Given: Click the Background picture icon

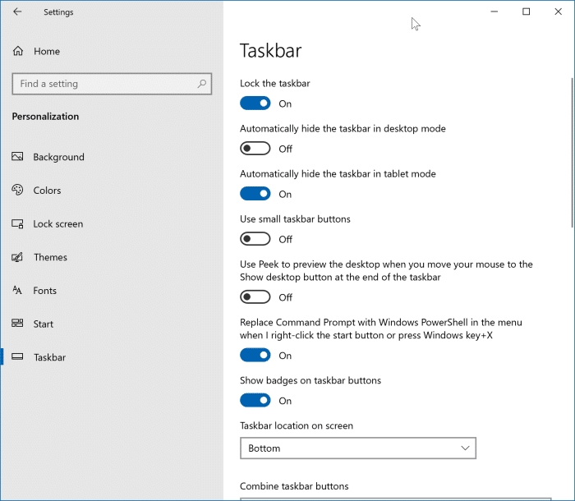Looking at the screenshot, I should [17, 157].
